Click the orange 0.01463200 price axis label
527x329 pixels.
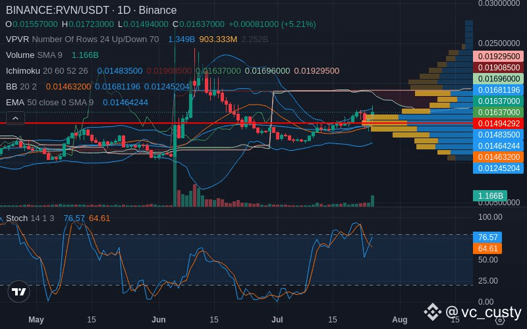(x=498, y=157)
